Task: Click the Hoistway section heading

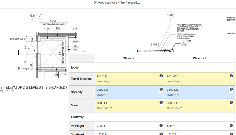Action: click(77, 117)
